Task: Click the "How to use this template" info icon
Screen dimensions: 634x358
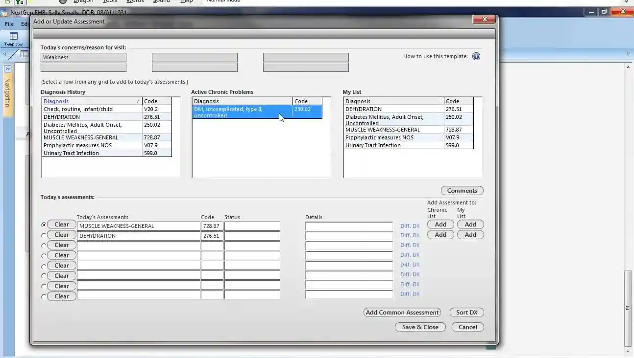Action: point(476,56)
